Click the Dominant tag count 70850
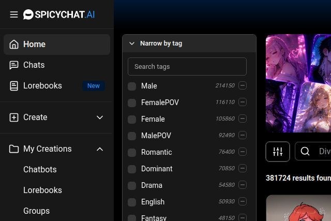Image resolution: width=331 pixels, height=221 pixels. (x=227, y=168)
